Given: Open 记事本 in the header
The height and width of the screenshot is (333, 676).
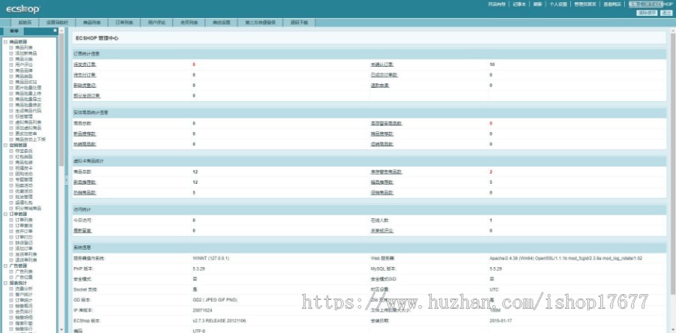Looking at the screenshot, I should [519, 4].
